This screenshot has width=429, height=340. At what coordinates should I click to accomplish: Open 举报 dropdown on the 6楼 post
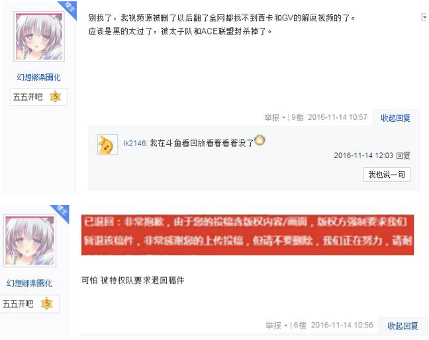point(276,325)
